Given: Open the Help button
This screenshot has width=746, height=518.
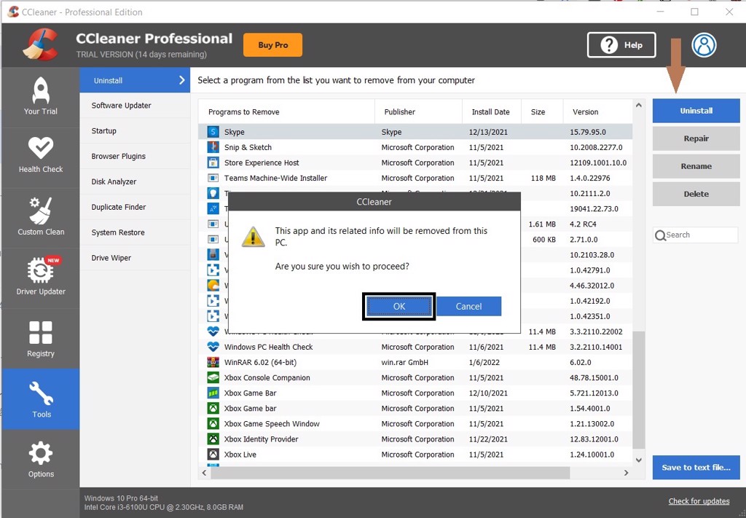Looking at the screenshot, I should 621,45.
